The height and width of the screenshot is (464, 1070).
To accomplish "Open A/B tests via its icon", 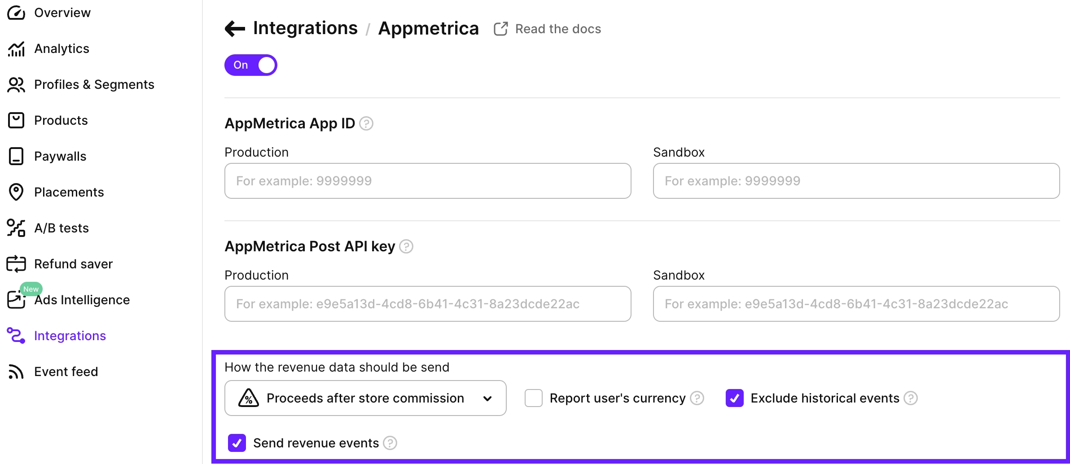I will [16, 228].
